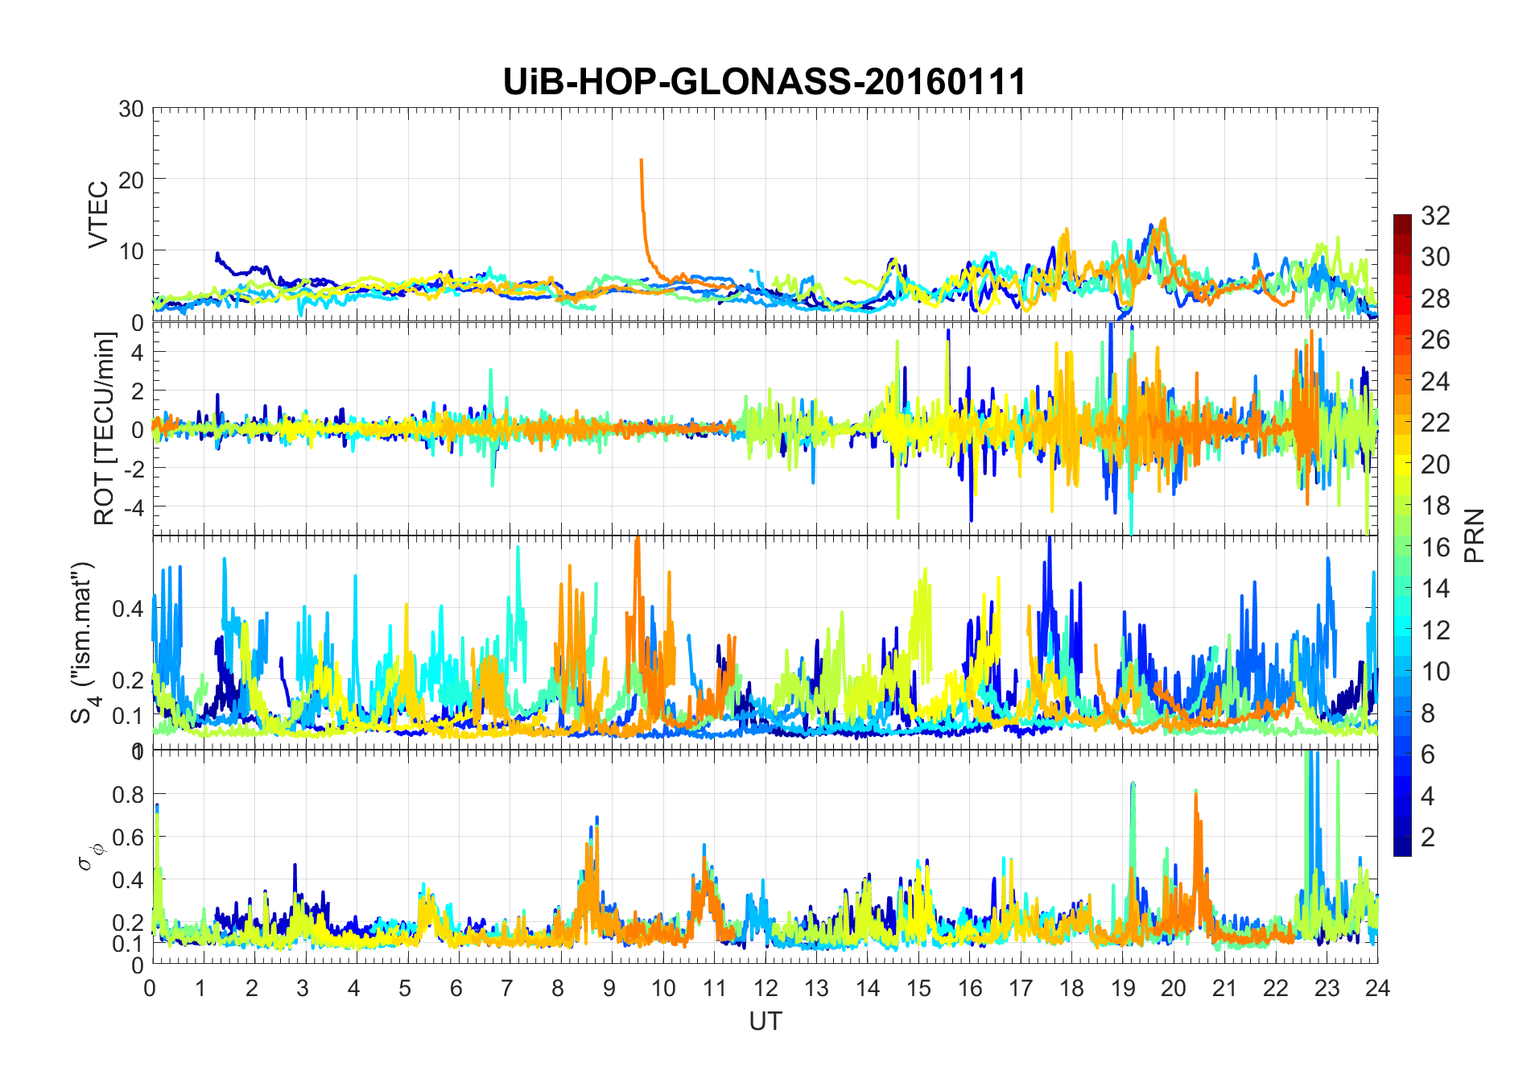Viewport: 1531px width, 1071px height.
Task: Click the x-axis tick label 12
Action: (765, 988)
